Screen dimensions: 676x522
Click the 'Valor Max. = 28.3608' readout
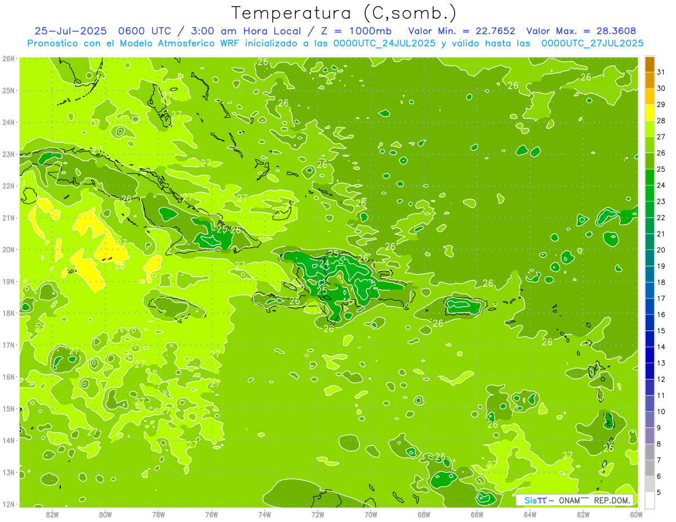pyautogui.click(x=581, y=31)
